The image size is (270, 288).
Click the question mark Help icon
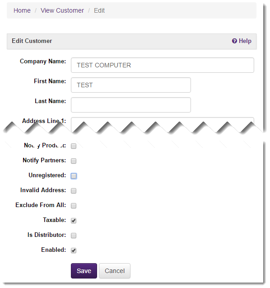234,41
